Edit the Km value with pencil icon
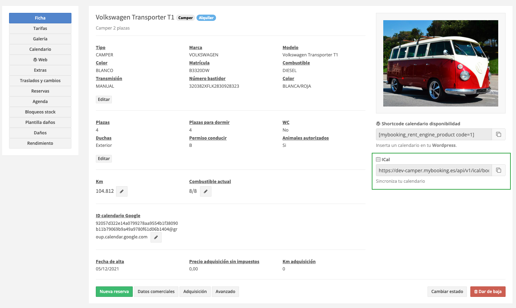Image resolution: width=516 pixels, height=308 pixels. pos(122,191)
